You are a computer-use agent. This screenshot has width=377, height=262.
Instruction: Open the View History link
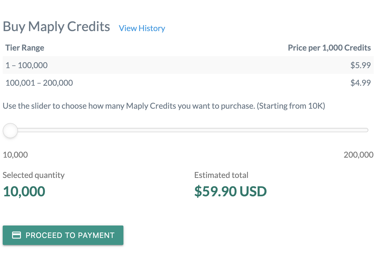(142, 28)
